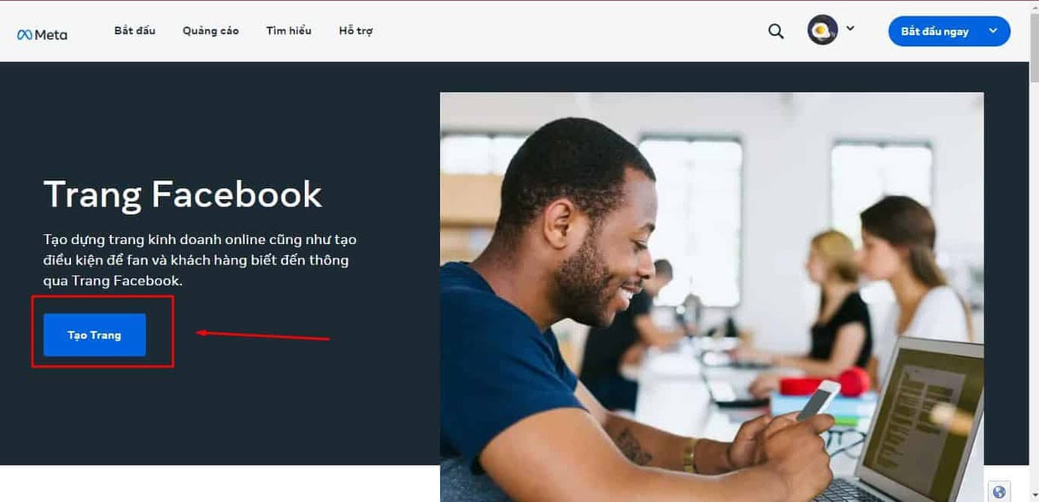
Task: Click the scrollbar up arrow
Action: click(x=1034, y=7)
